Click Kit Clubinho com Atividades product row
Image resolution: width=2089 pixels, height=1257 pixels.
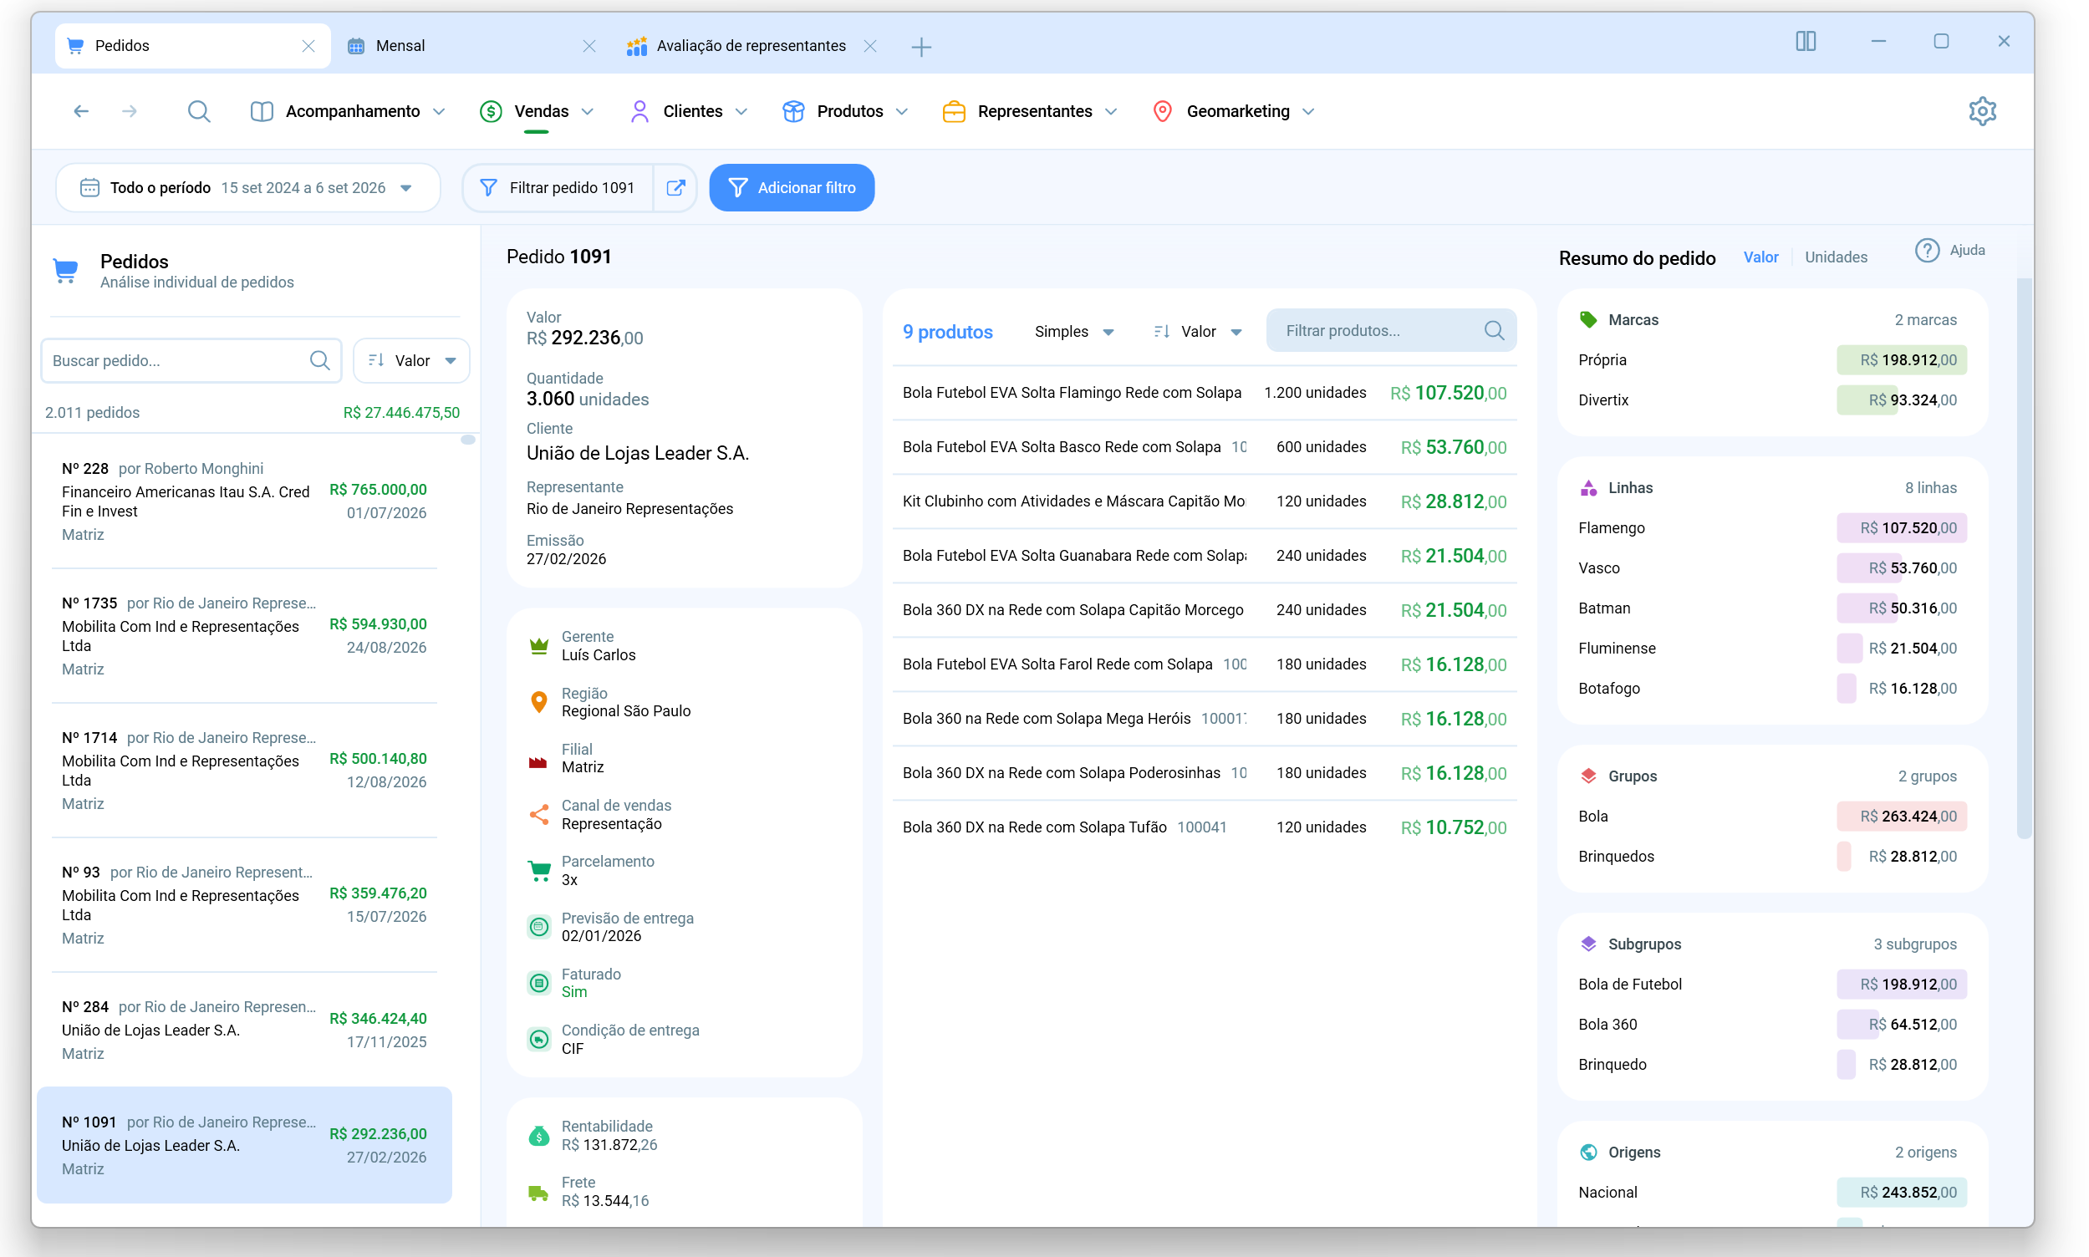[x=1204, y=501]
